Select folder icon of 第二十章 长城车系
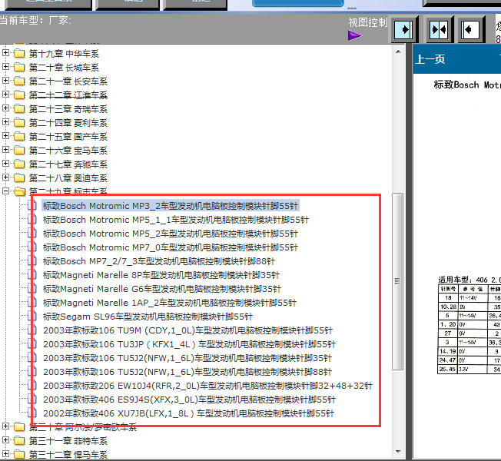501x461 pixels. (19, 67)
